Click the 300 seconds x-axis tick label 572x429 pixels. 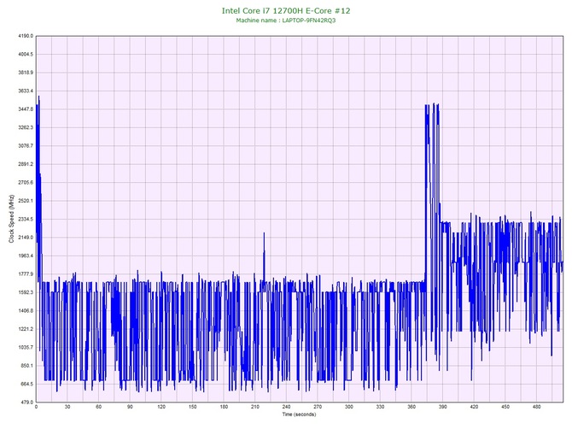tap(349, 407)
